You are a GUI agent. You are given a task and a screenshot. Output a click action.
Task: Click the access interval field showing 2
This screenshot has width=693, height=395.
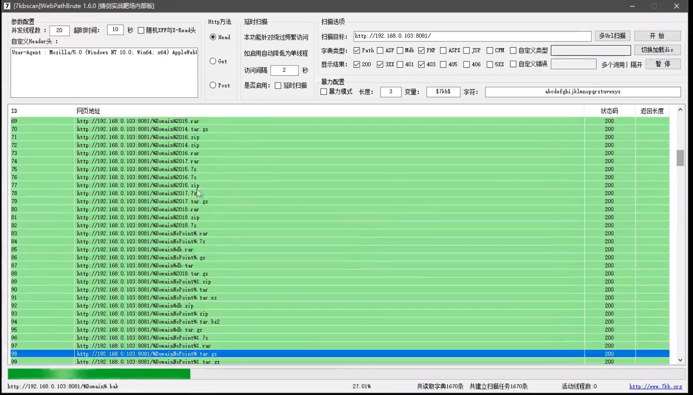pos(284,71)
